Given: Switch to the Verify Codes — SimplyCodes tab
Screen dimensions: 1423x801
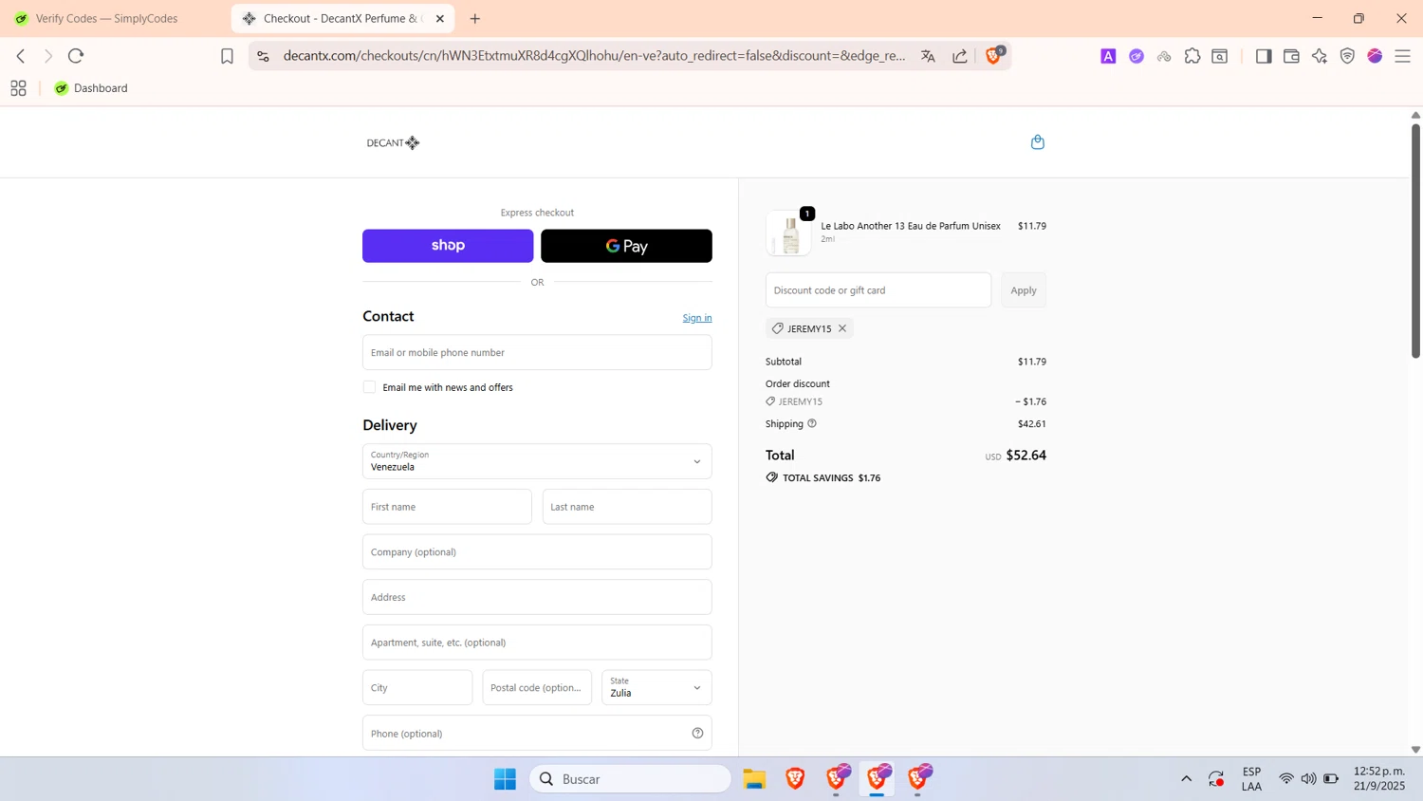Looking at the screenshot, I should pos(107,18).
